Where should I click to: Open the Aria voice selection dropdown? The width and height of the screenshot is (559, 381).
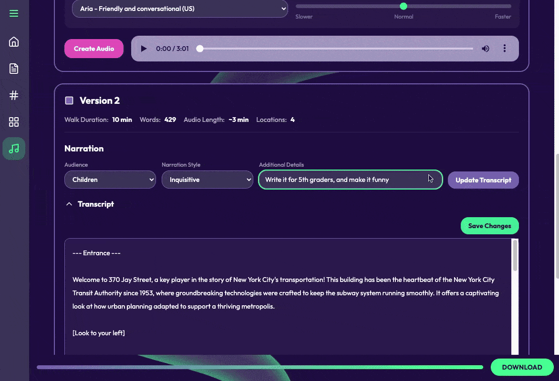coord(180,9)
